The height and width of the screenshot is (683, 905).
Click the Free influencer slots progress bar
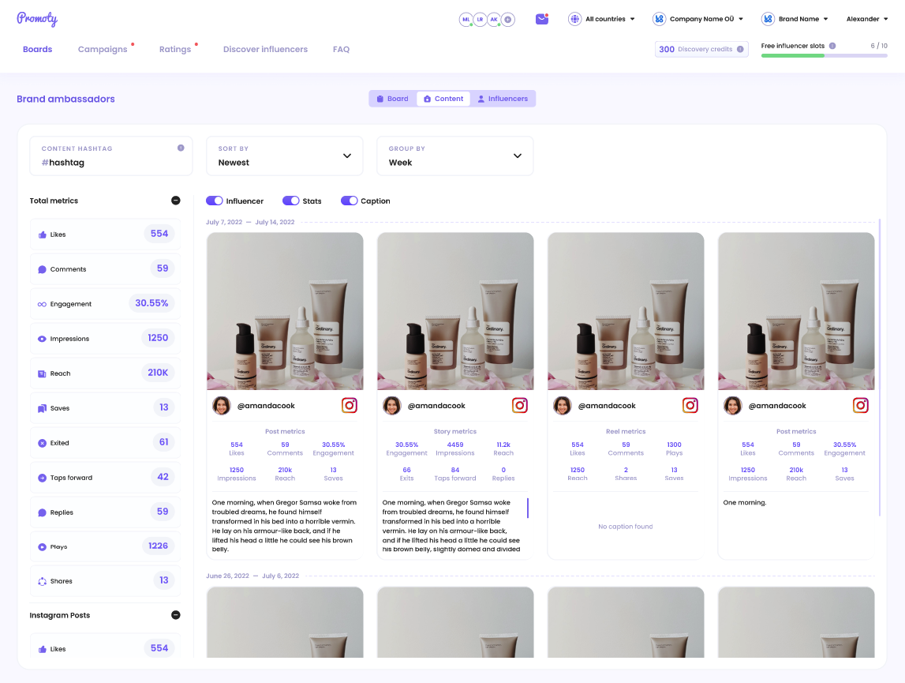pos(825,55)
